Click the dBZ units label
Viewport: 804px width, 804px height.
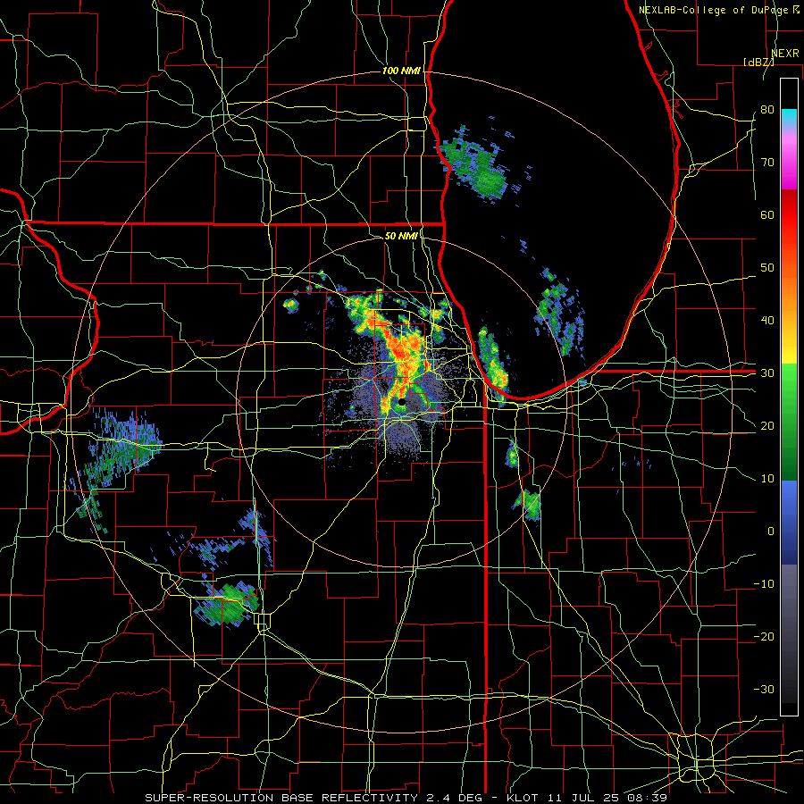pyautogui.click(x=758, y=62)
